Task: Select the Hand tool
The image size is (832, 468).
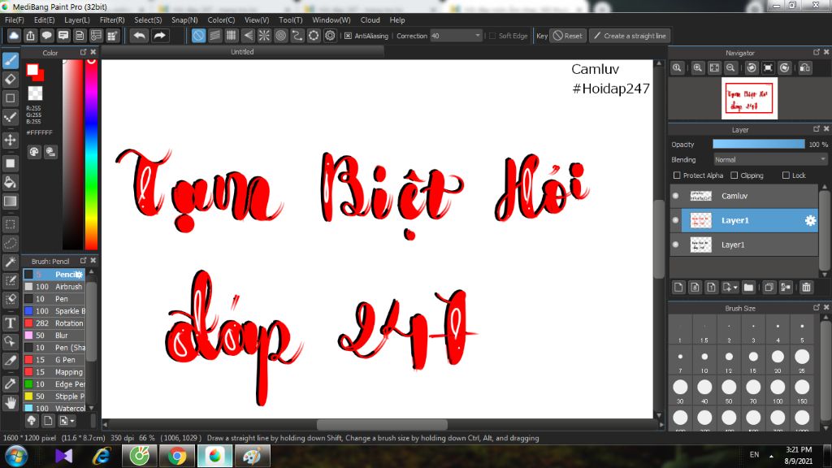Action: click(x=10, y=403)
